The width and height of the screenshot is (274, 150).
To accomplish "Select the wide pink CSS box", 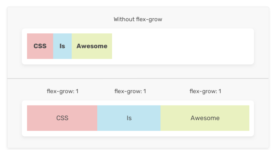I will 62,118.
